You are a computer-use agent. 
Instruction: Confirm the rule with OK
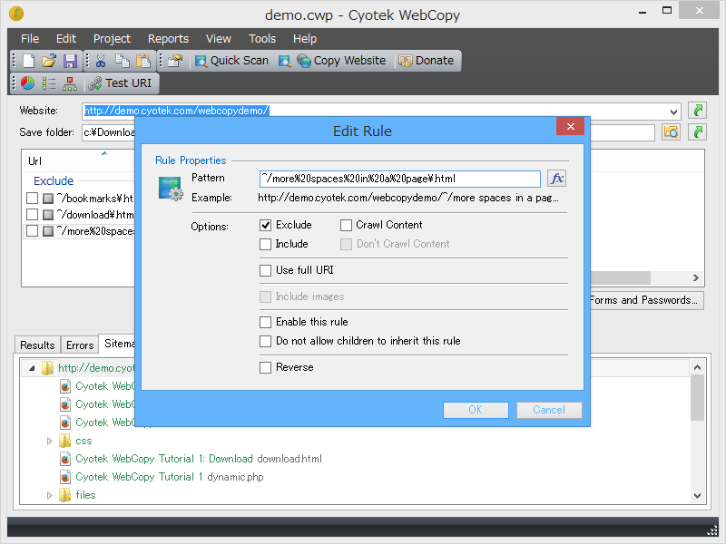coord(476,410)
